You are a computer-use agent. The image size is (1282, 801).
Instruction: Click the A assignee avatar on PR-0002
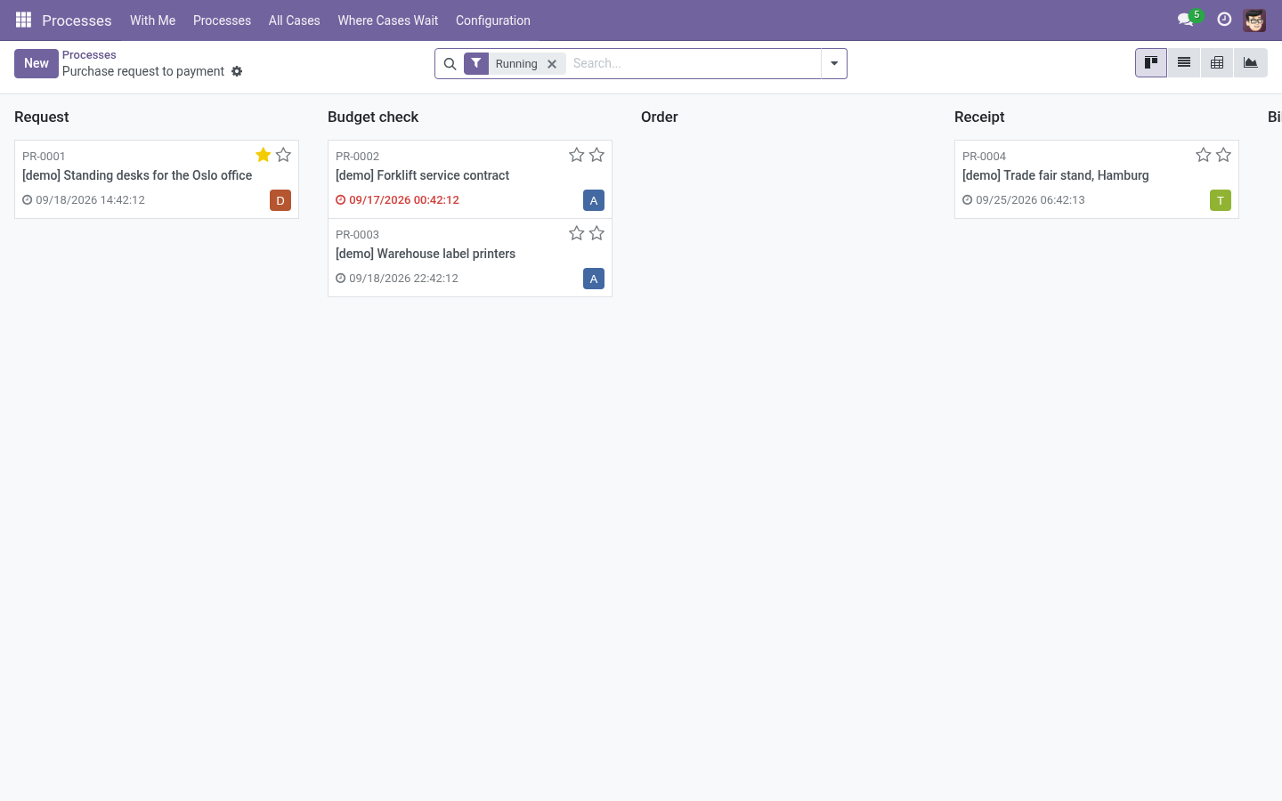(x=594, y=200)
